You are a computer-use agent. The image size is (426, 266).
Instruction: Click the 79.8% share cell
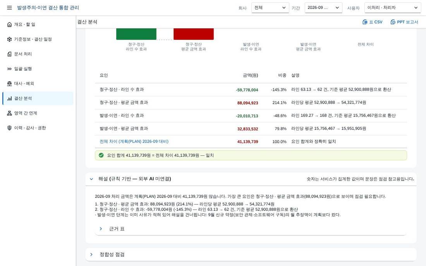tap(280, 129)
